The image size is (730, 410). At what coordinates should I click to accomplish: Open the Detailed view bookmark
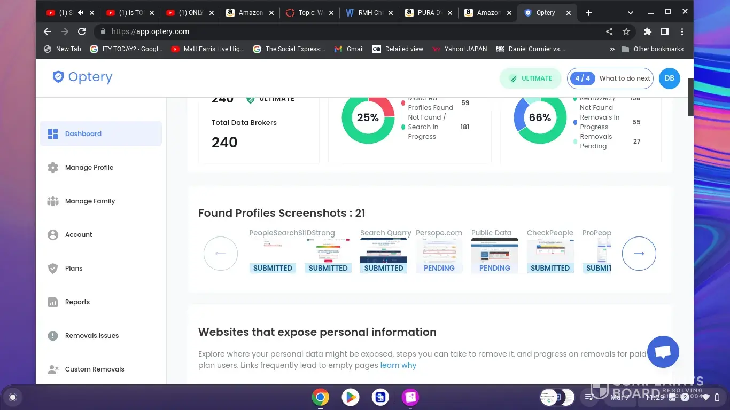pyautogui.click(x=398, y=49)
